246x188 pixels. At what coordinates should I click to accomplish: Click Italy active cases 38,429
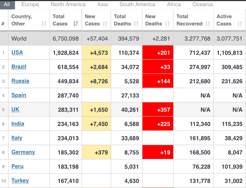pyautogui.click(x=234, y=138)
